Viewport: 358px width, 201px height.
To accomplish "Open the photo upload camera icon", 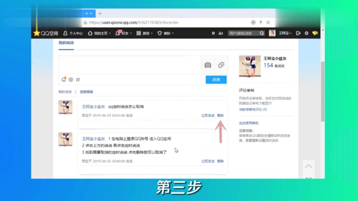I will point(208,65).
